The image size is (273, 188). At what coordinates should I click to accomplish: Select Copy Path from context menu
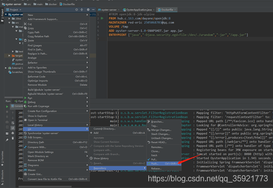[56, 32]
